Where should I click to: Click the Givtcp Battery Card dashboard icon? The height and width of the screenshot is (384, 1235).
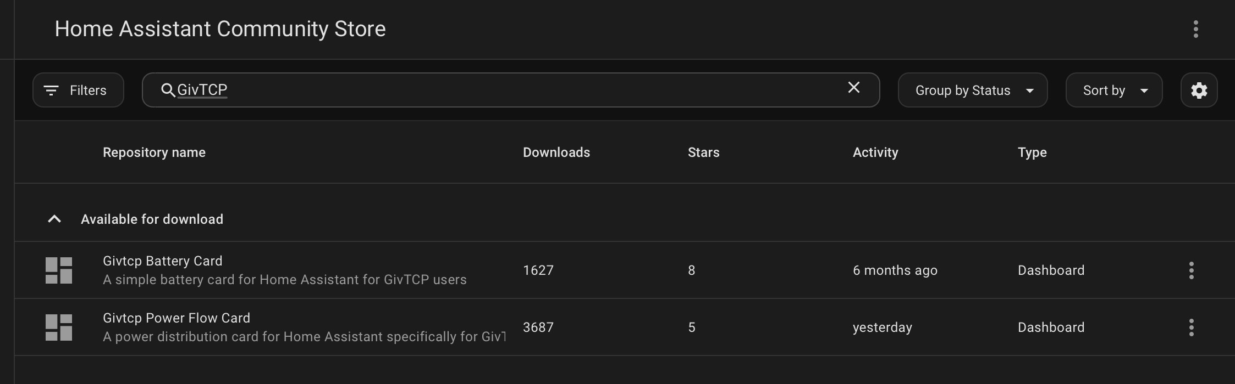(x=59, y=270)
